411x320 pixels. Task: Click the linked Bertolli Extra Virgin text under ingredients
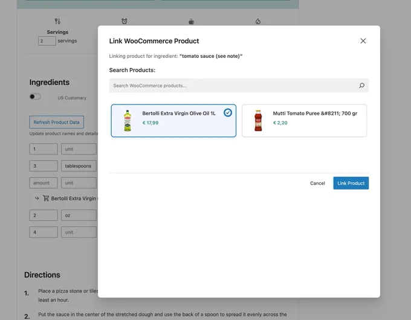tap(74, 199)
